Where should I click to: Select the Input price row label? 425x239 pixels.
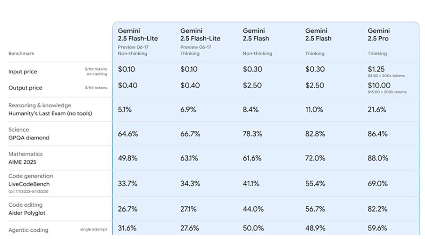tap(22, 72)
